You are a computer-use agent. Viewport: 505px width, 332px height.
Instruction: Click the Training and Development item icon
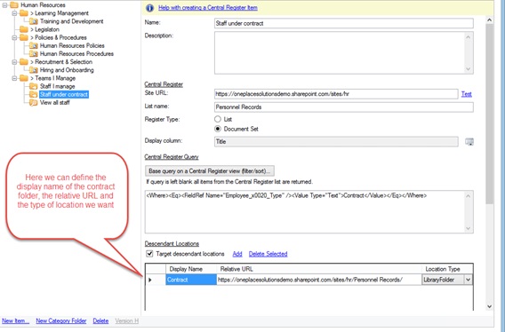tap(34, 21)
